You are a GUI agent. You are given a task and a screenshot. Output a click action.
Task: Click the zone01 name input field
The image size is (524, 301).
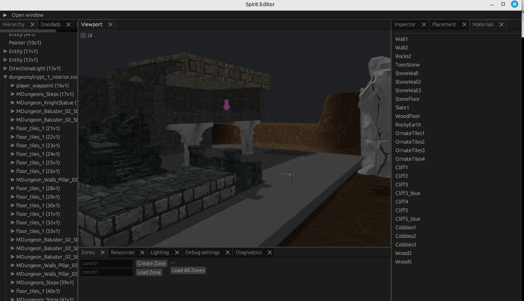(x=106, y=263)
